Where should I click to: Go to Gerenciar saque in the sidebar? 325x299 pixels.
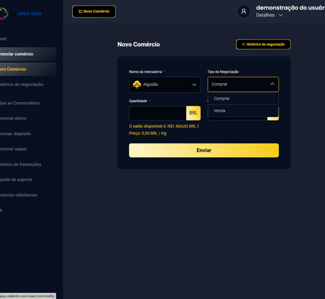click(x=14, y=149)
